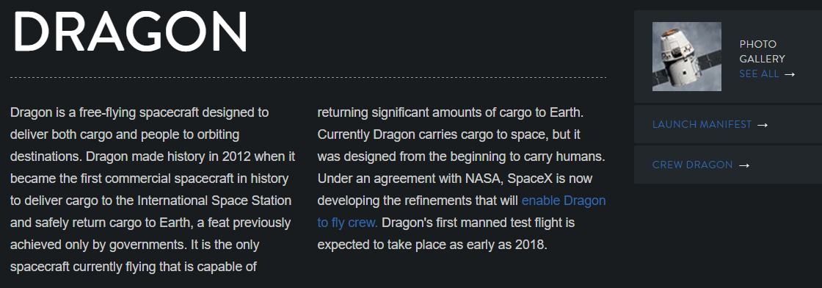This screenshot has width=822, height=288.
Task: Click the arrow icon next to LAUNCH MANIFEST
Action: tap(763, 125)
